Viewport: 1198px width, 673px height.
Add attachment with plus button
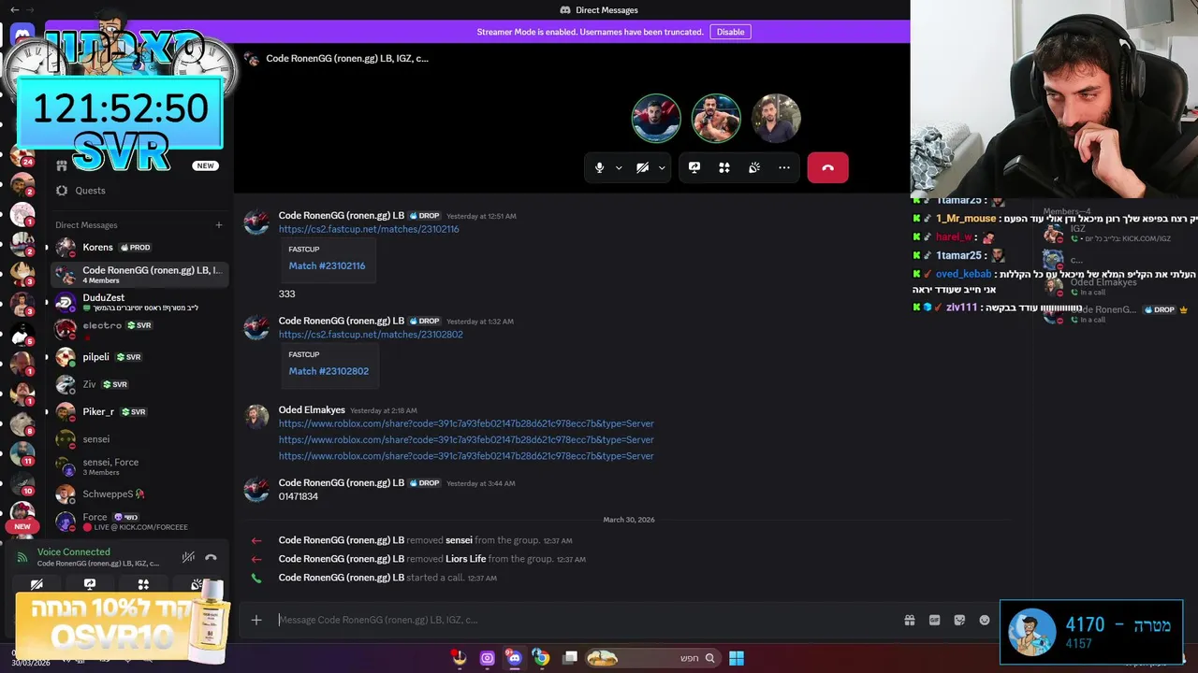256,620
